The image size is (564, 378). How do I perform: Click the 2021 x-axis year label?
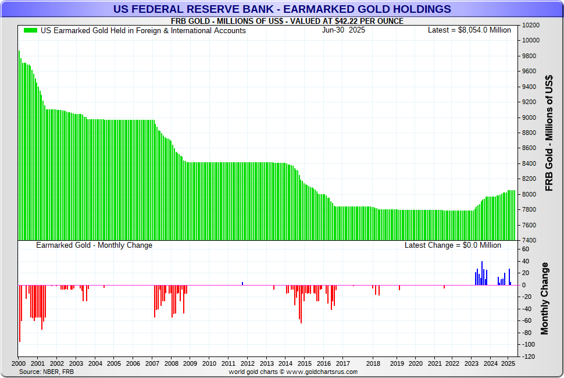[x=435, y=363]
